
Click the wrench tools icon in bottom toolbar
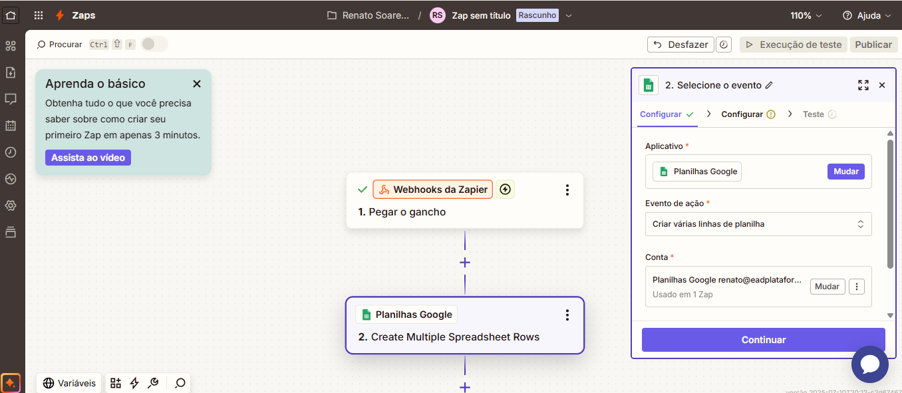pos(153,383)
